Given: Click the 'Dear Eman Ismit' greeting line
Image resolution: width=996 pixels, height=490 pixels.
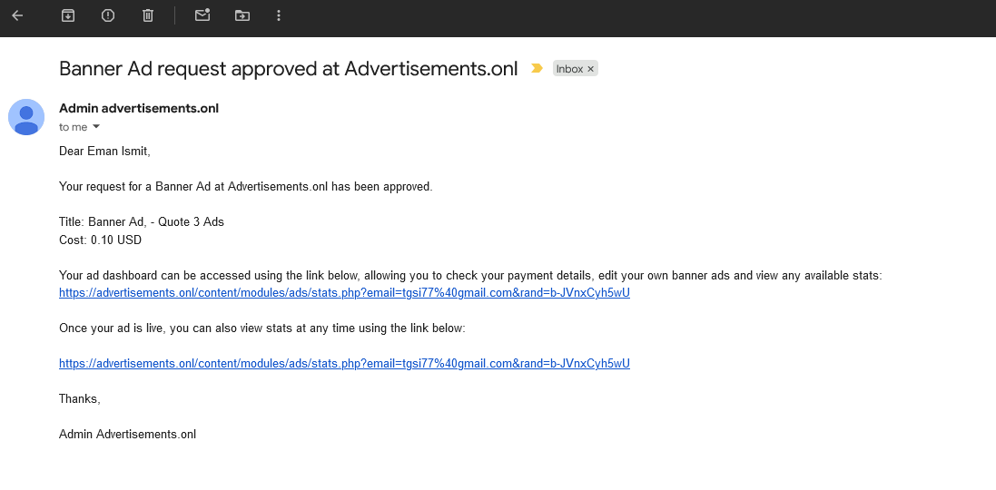Looking at the screenshot, I should (x=104, y=152).
